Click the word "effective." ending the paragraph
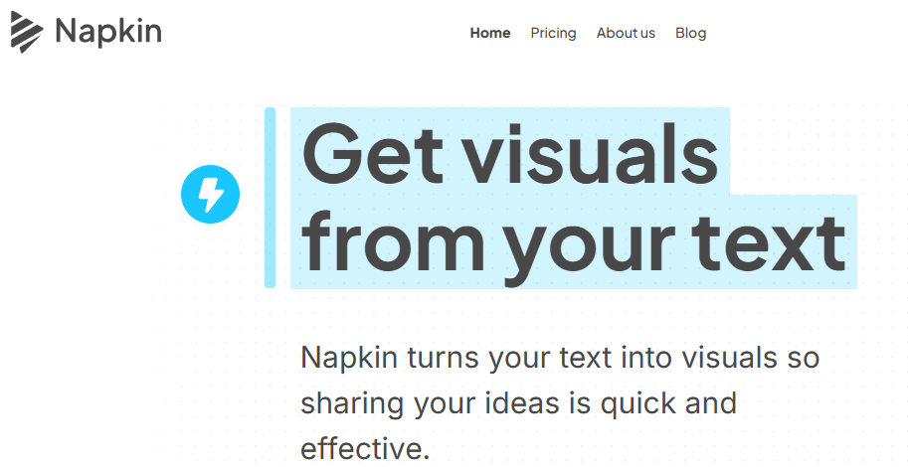The width and height of the screenshot is (908, 467). click(365, 449)
